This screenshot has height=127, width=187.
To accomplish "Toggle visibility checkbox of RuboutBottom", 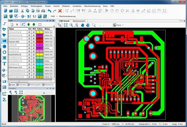I will (x=29, y=61).
